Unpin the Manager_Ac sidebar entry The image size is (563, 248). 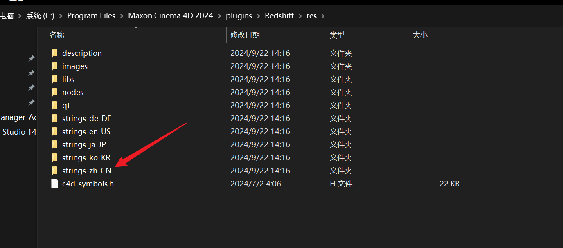(x=32, y=117)
